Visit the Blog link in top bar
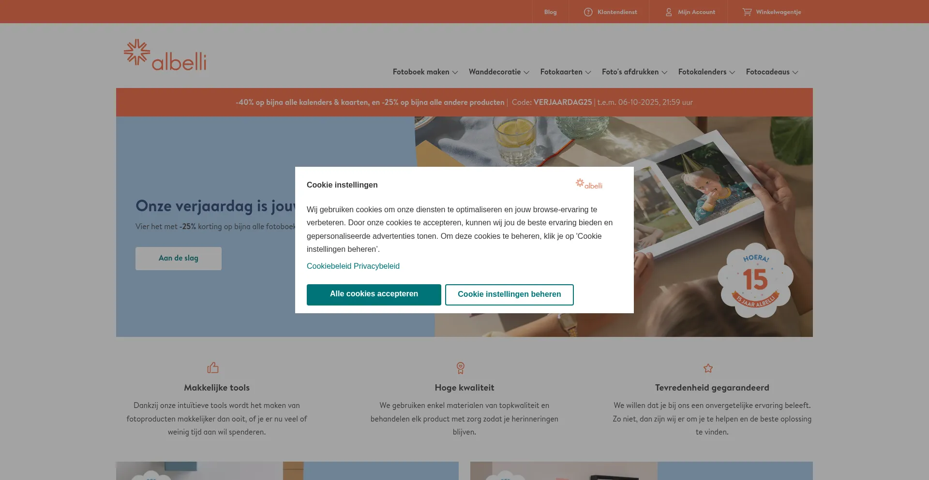Image resolution: width=929 pixels, height=480 pixels. pos(550,12)
